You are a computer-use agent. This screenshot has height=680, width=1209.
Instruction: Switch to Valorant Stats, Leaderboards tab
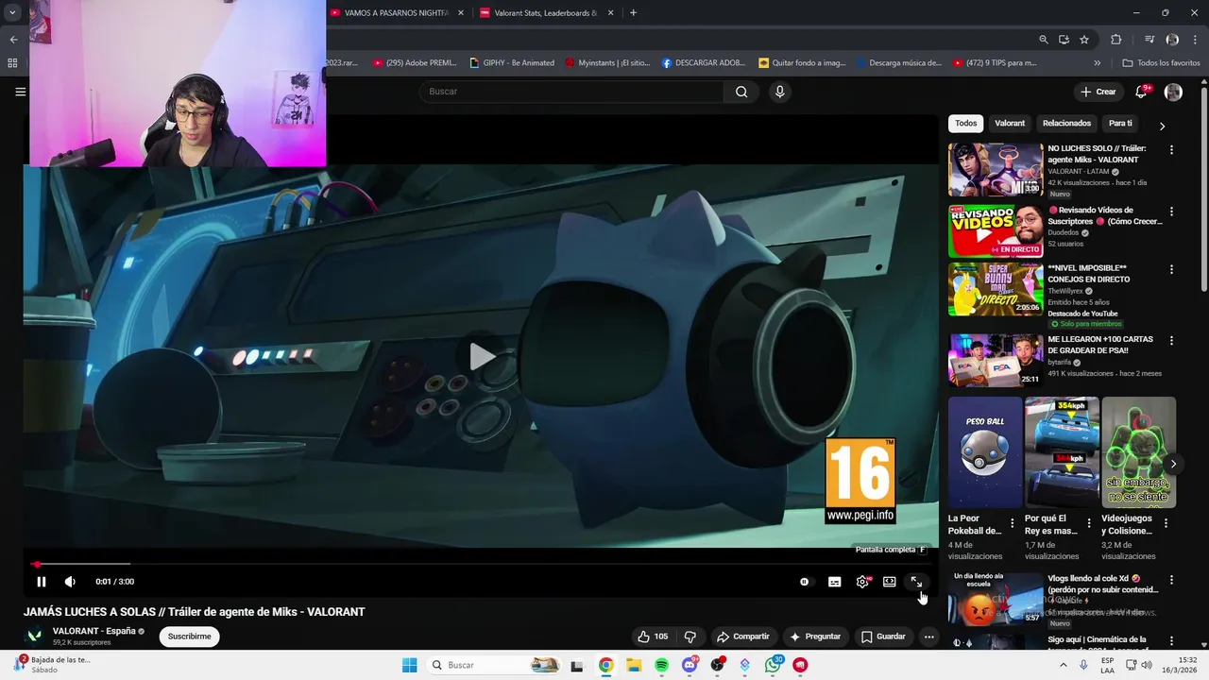pos(546,12)
